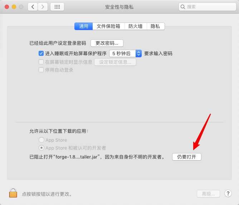Click the window title 安全性与隐私
This screenshot has width=239, height=205.
(119, 7)
